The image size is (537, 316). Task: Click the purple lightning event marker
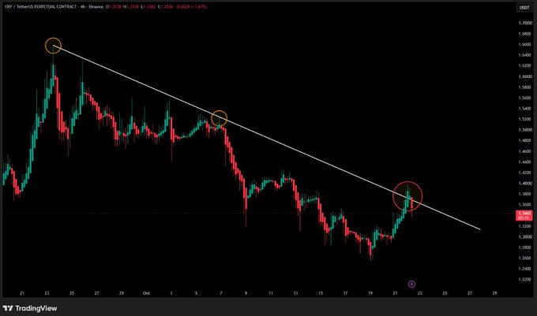(x=411, y=284)
